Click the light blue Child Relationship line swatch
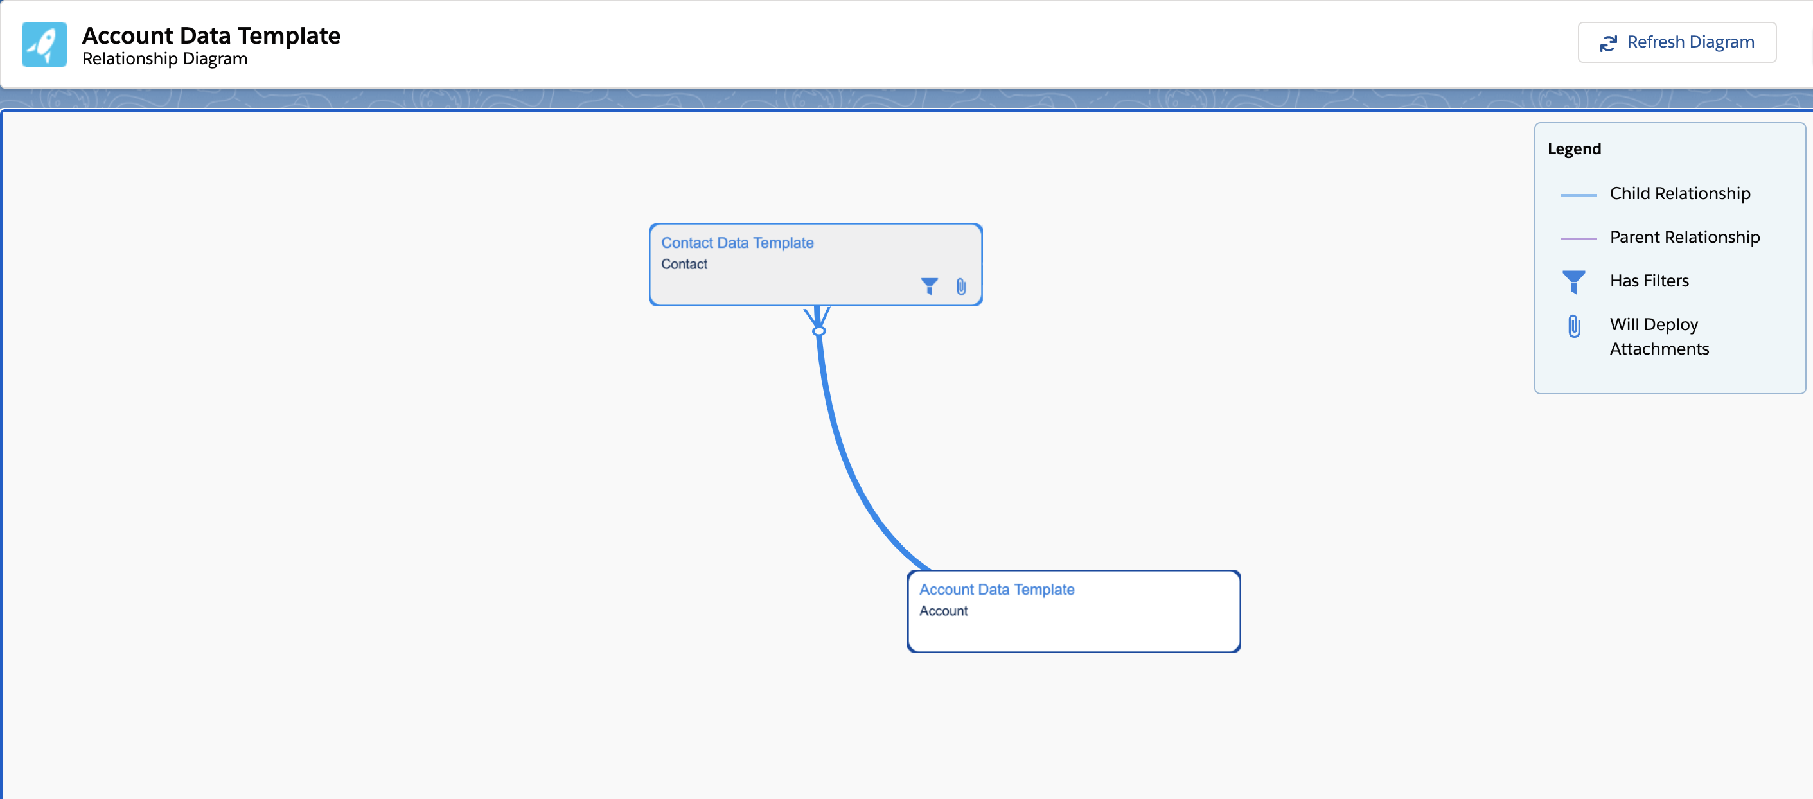This screenshot has height=799, width=1813. click(x=1579, y=195)
